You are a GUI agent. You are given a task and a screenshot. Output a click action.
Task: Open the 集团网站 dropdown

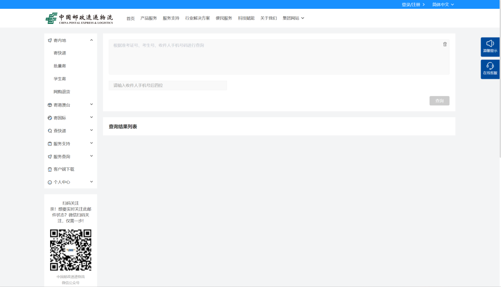pyautogui.click(x=293, y=18)
